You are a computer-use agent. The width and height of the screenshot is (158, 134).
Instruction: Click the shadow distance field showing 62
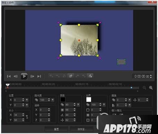point(69,120)
